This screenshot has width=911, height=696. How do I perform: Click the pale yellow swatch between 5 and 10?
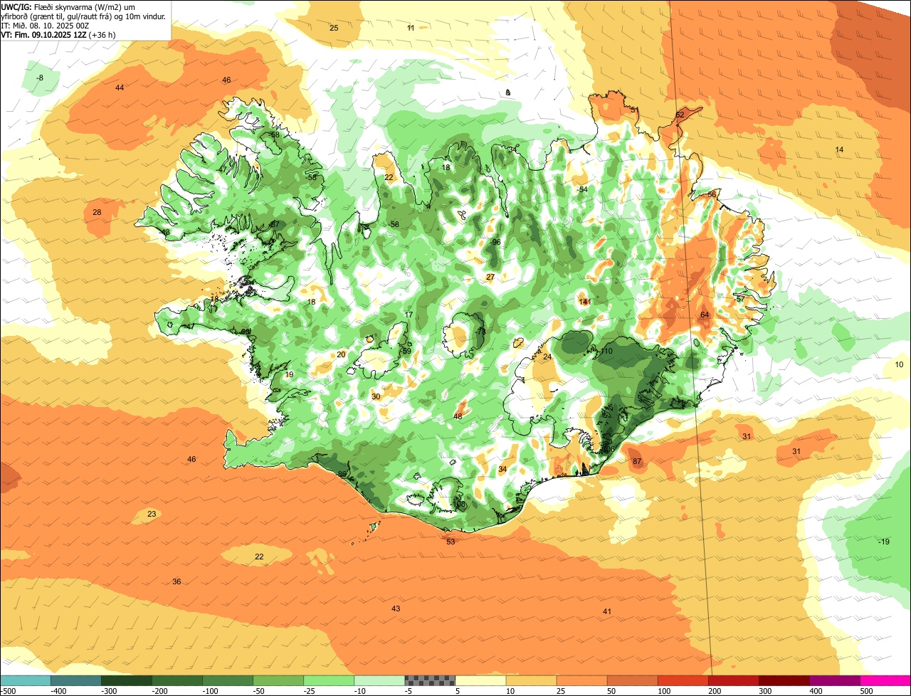click(480, 680)
